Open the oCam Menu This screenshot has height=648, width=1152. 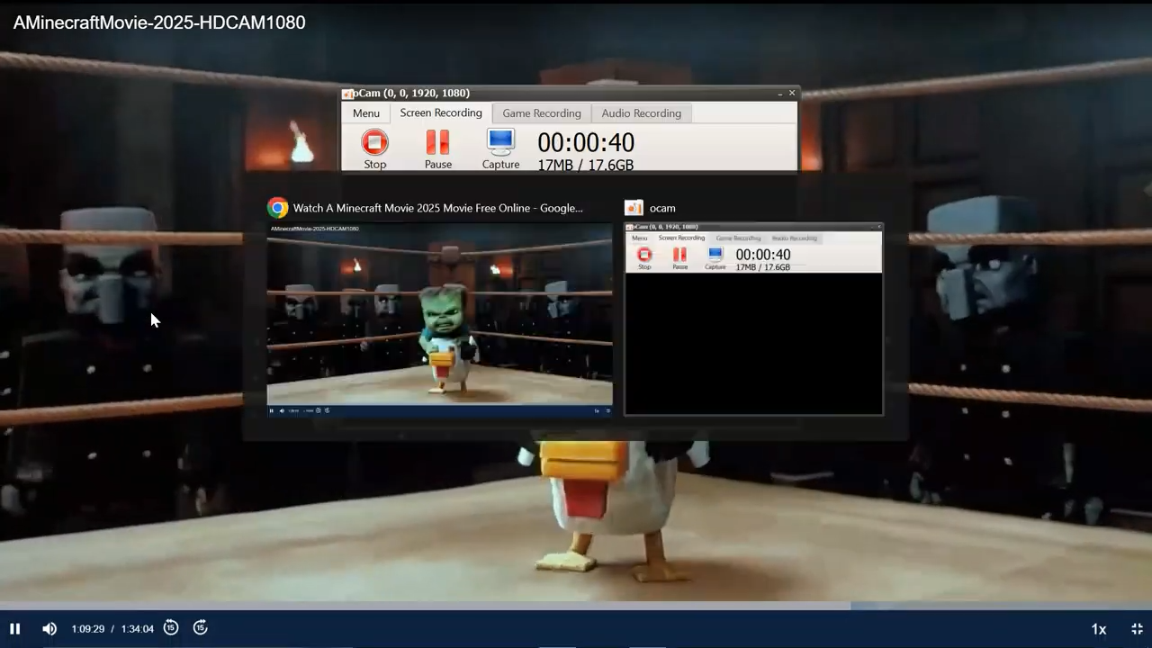point(365,113)
